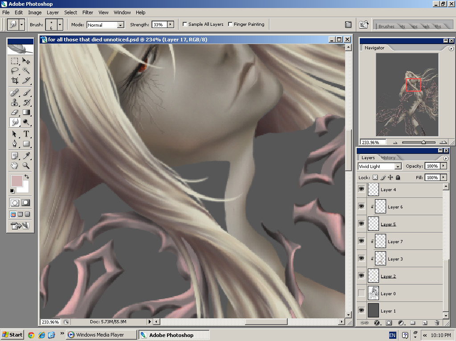This screenshot has width=456, height=341.
Task: Click the foreground color swatch
Action: pyautogui.click(x=16, y=181)
